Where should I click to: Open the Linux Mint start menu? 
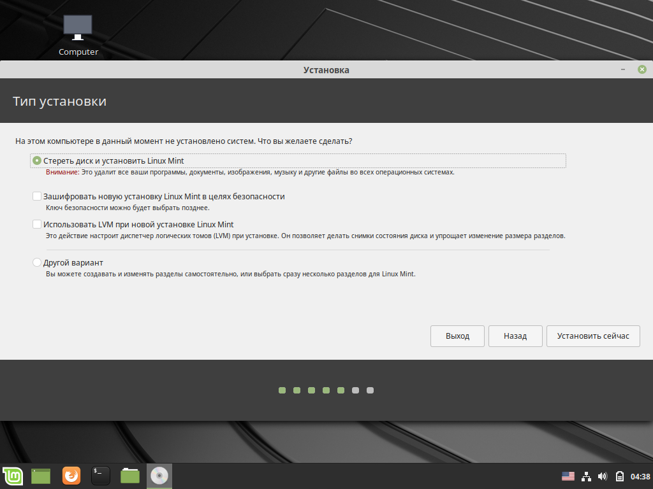point(11,476)
